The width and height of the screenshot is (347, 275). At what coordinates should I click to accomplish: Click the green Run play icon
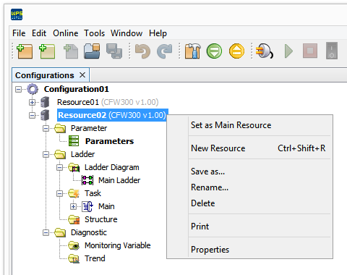point(288,51)
